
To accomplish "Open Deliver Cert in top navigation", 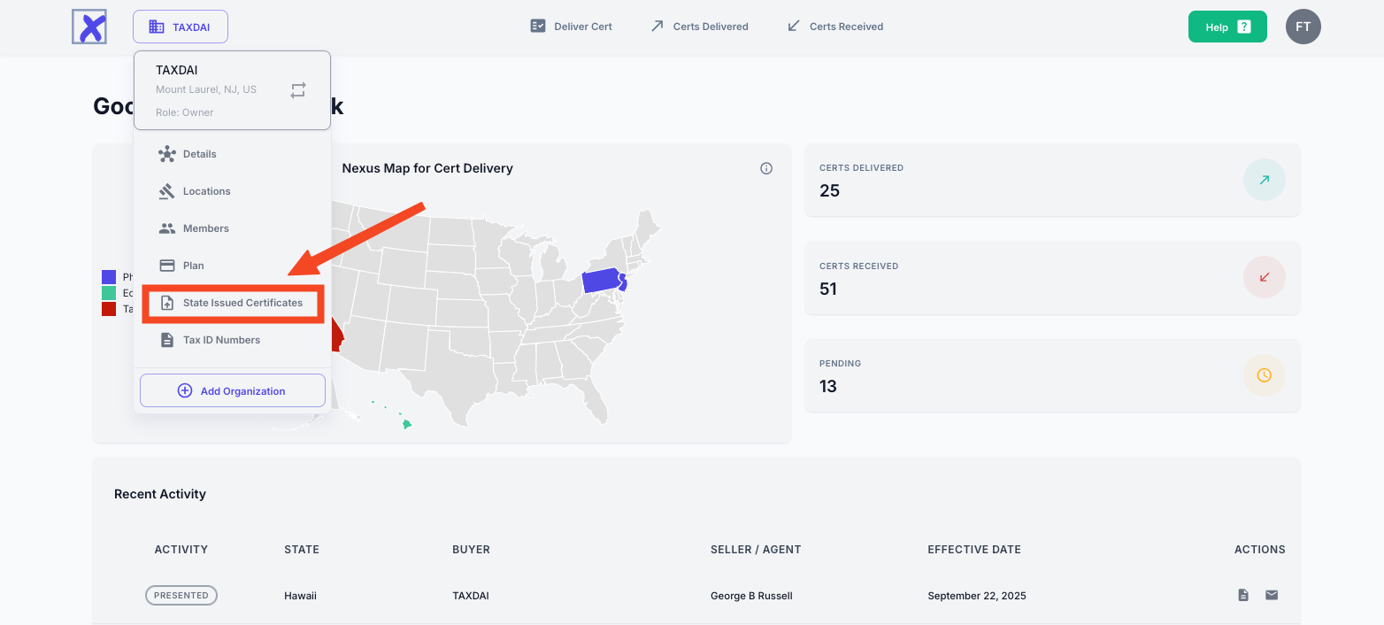I will point(571,27).
